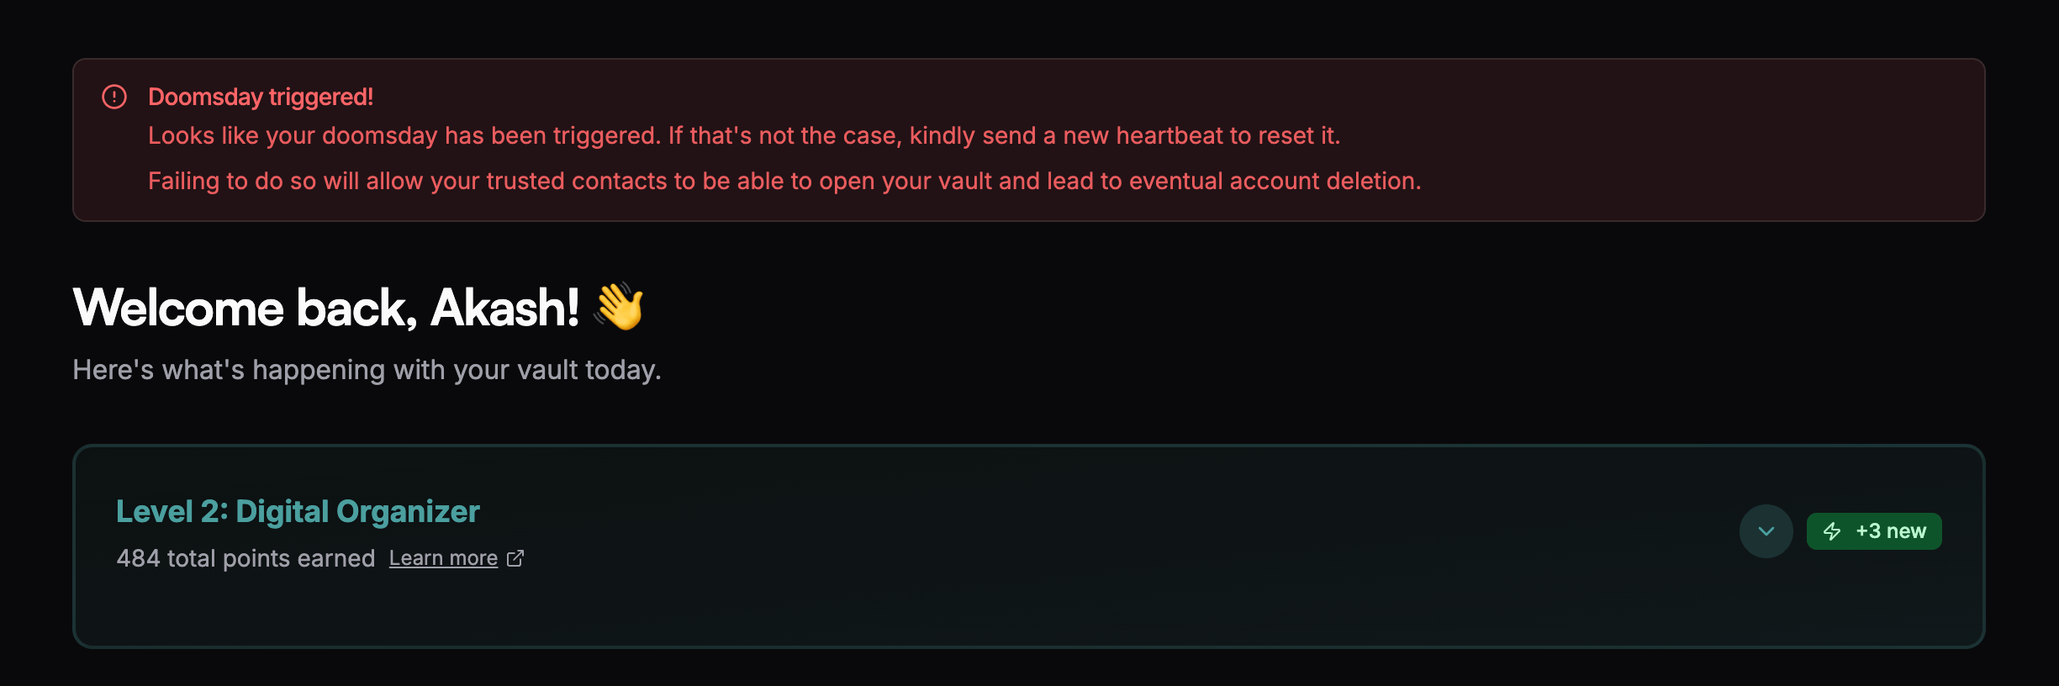2059x686 pixels.
Task: Click the alert circle icon in doomsday banner
Action: tap(114, 97)
